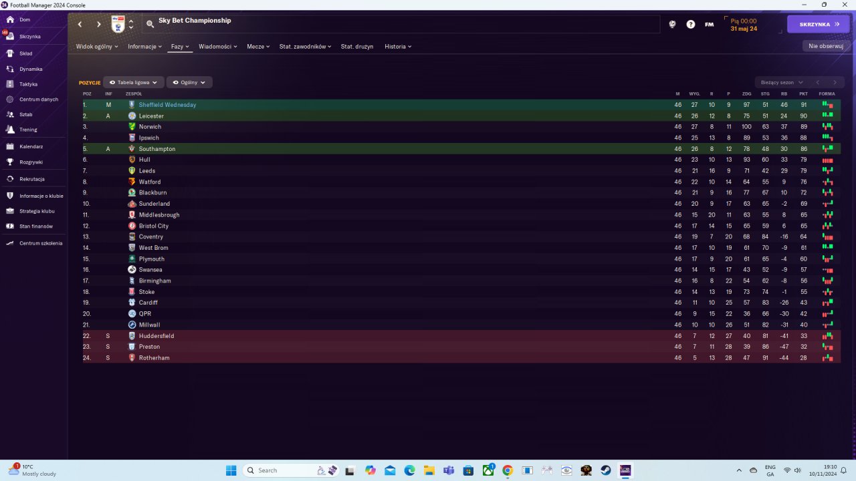Open Informacje o klubie shield icon

point(10,196)
